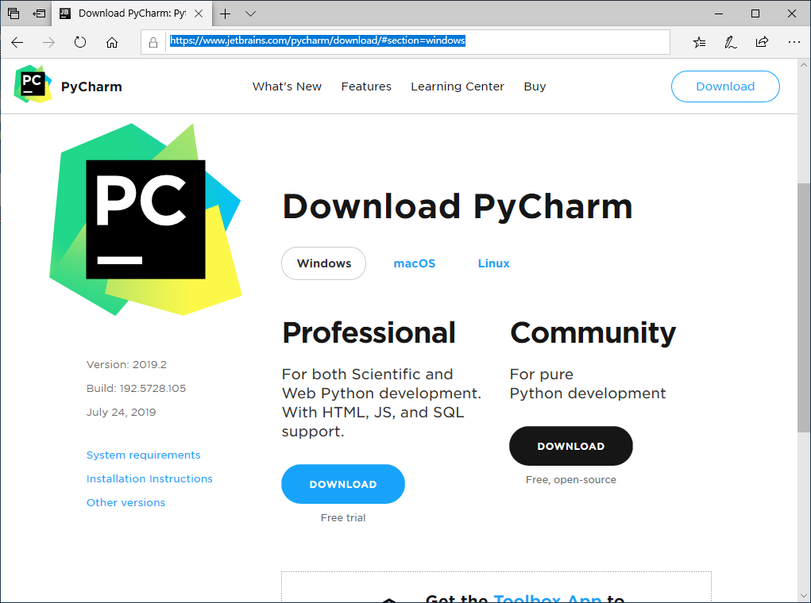The height and width of the screenshot is (603, 811).
Task: Click the PyCharm brand name in header
Action: point(91,86)
